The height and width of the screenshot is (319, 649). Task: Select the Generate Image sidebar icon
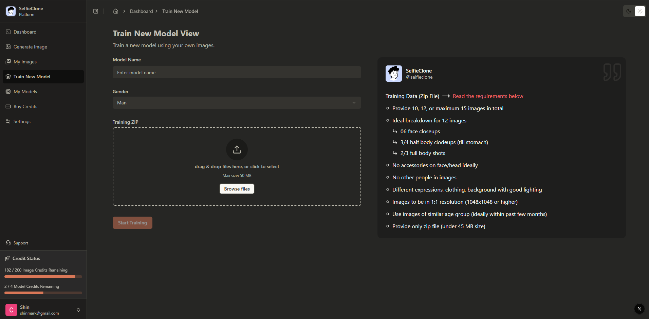[8, 47]
